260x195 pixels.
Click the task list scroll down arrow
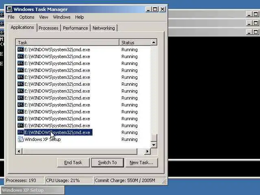pyautogui.click(x=154, y=145)
